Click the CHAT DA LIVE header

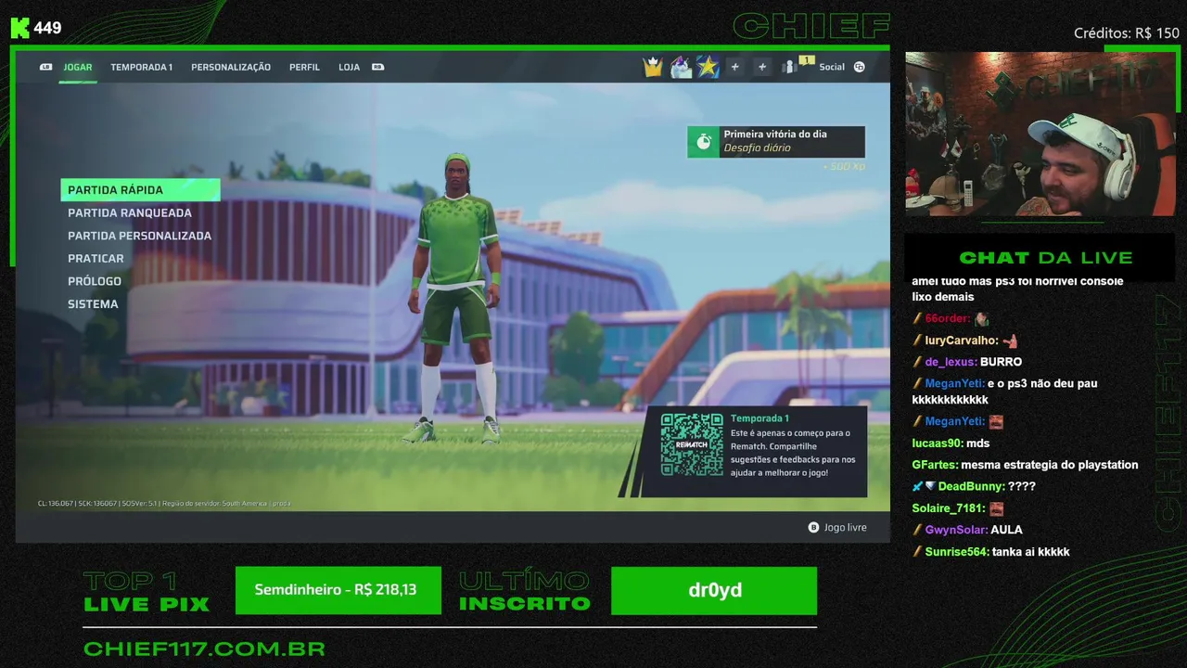pyautogui.click(x=1045, y=258)
